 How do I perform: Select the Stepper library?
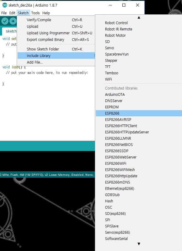(x=111, y=61)
